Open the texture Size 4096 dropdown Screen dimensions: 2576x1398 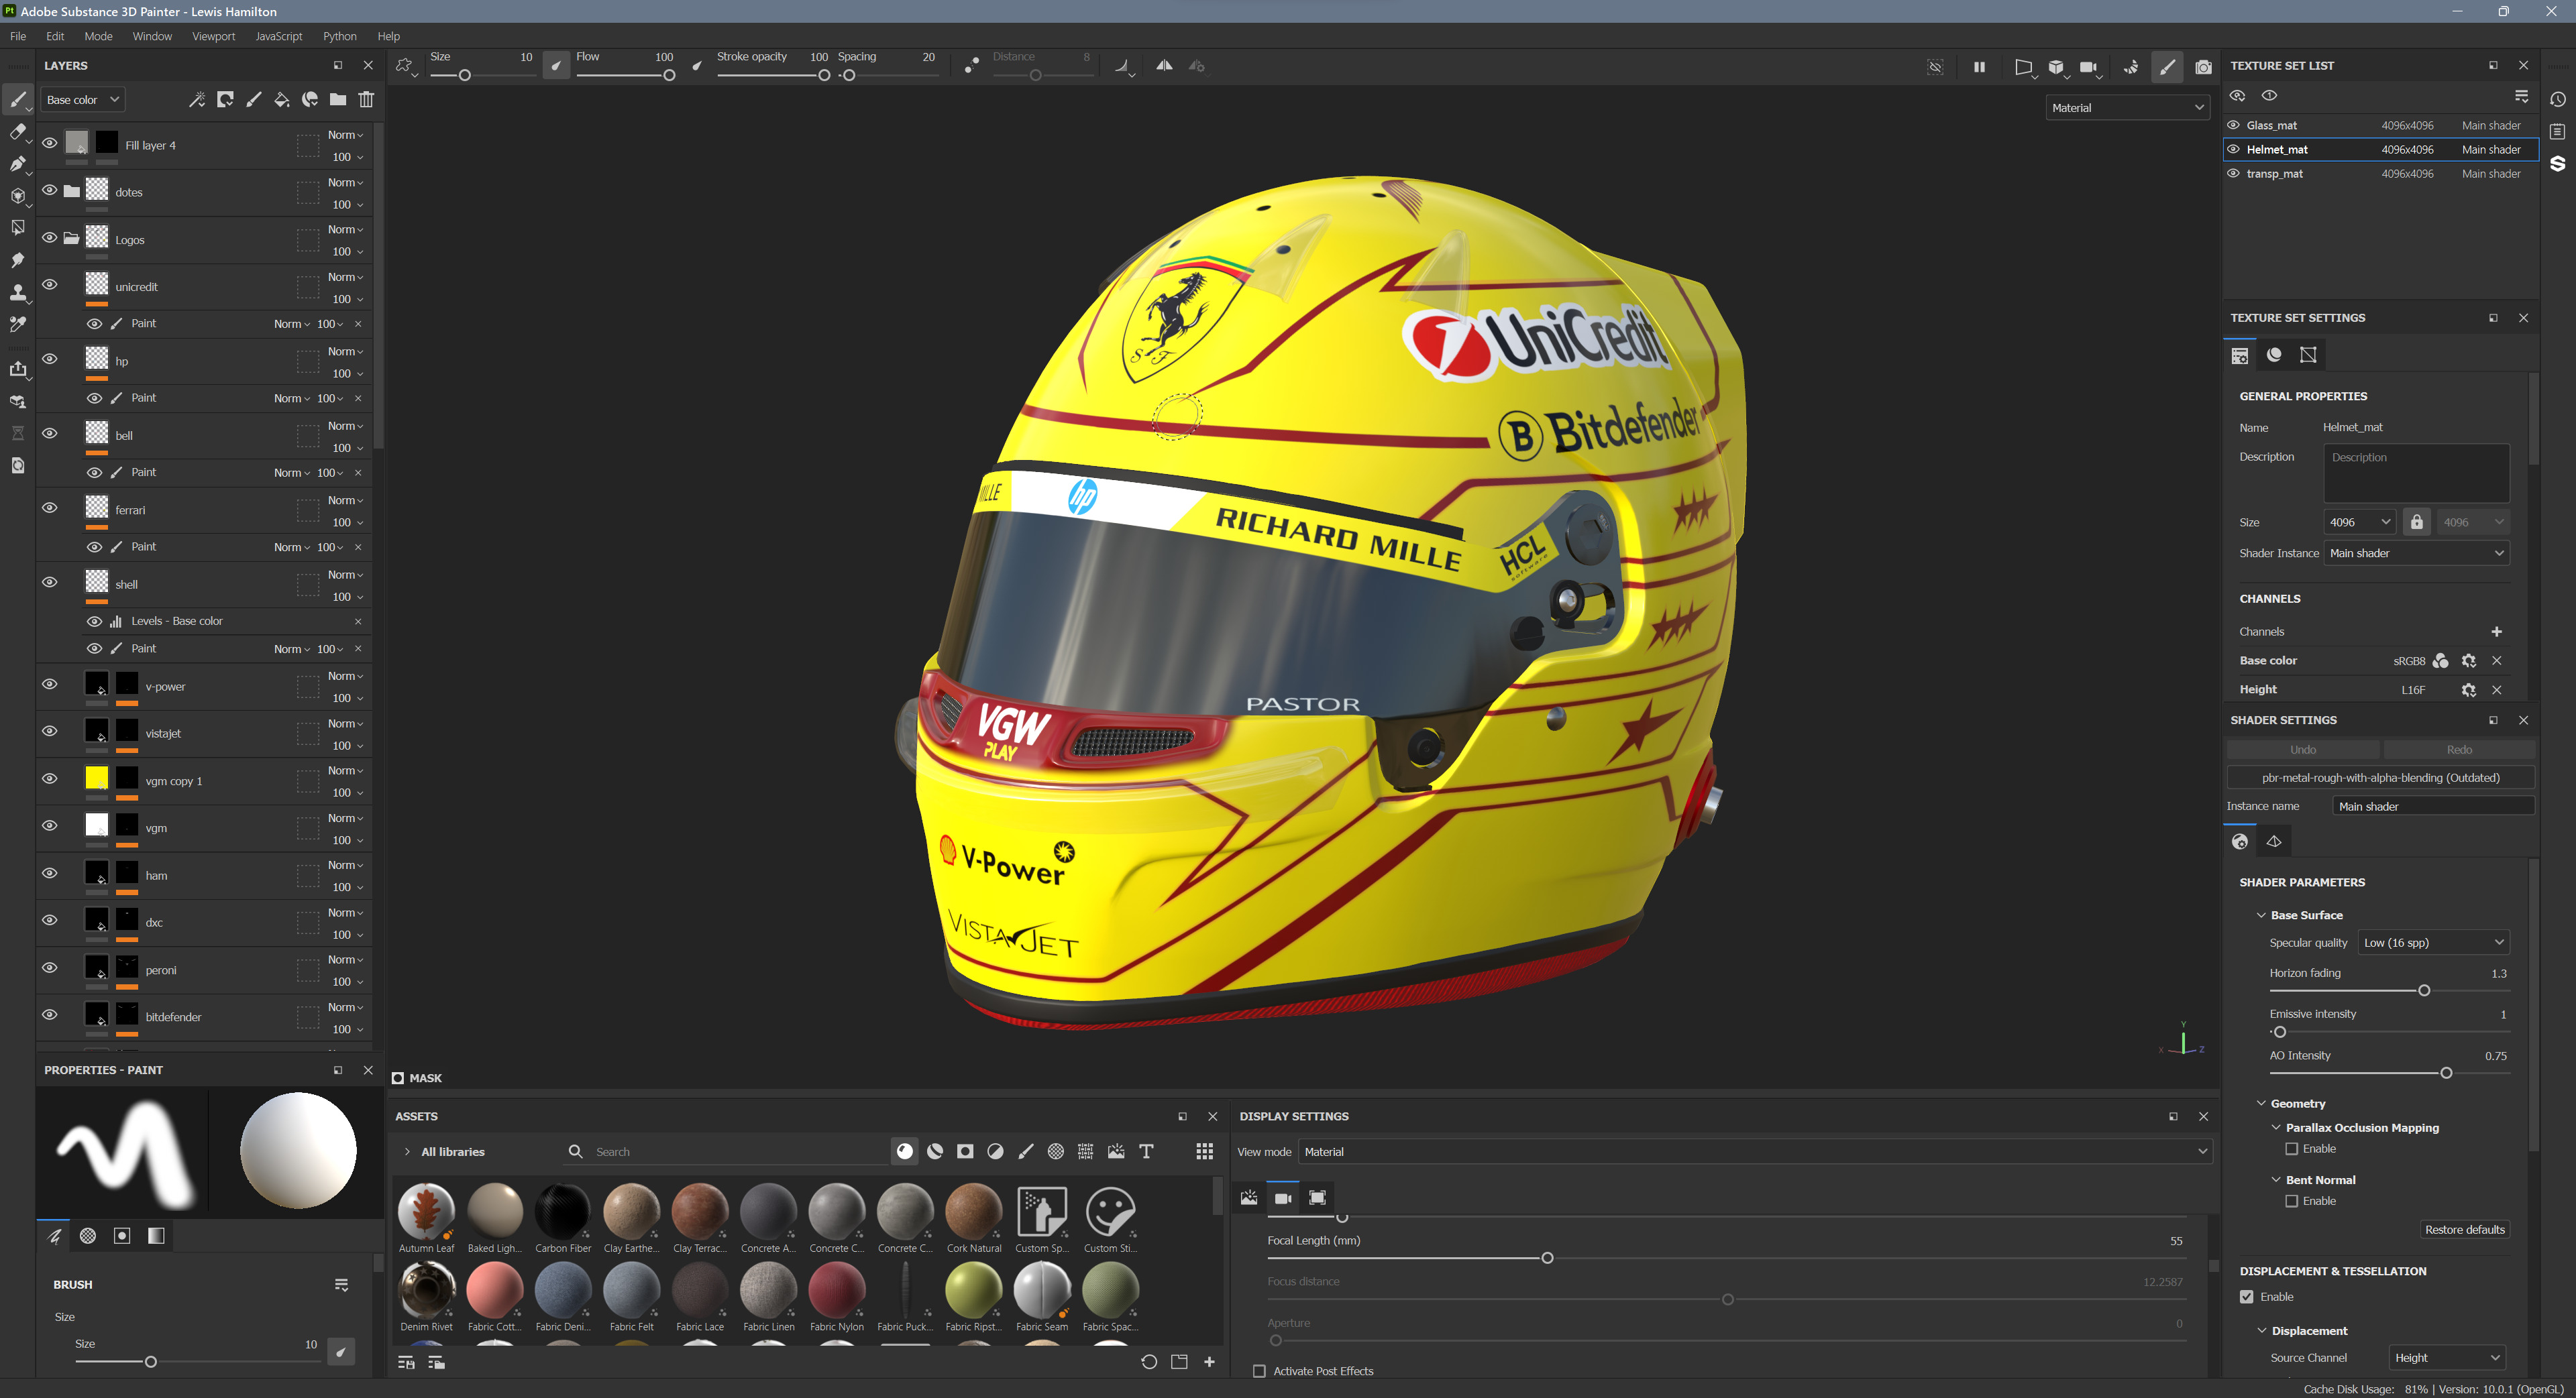point(2359,522)
